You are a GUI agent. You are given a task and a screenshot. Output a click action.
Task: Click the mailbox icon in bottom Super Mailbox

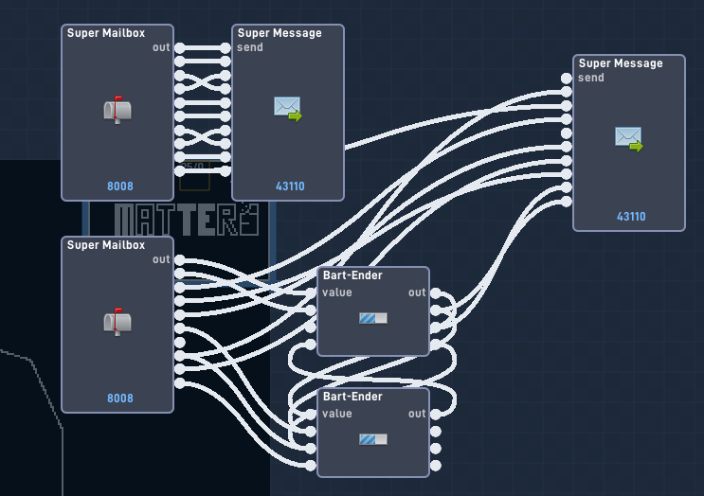tap(117, 322)
